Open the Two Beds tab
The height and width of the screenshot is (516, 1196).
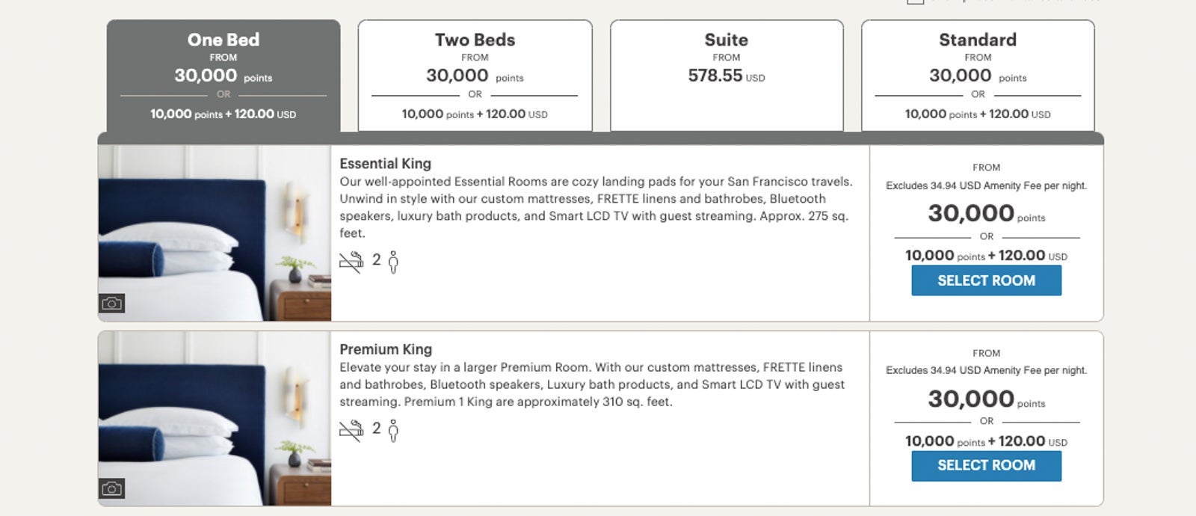pyautogui.click(x=475, y=76)
